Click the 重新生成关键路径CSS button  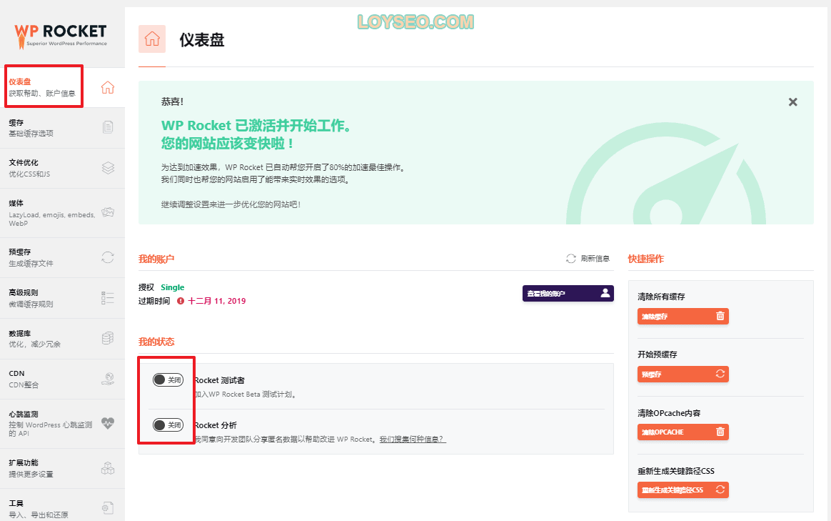pyautogui.click(x=683, y=490)
